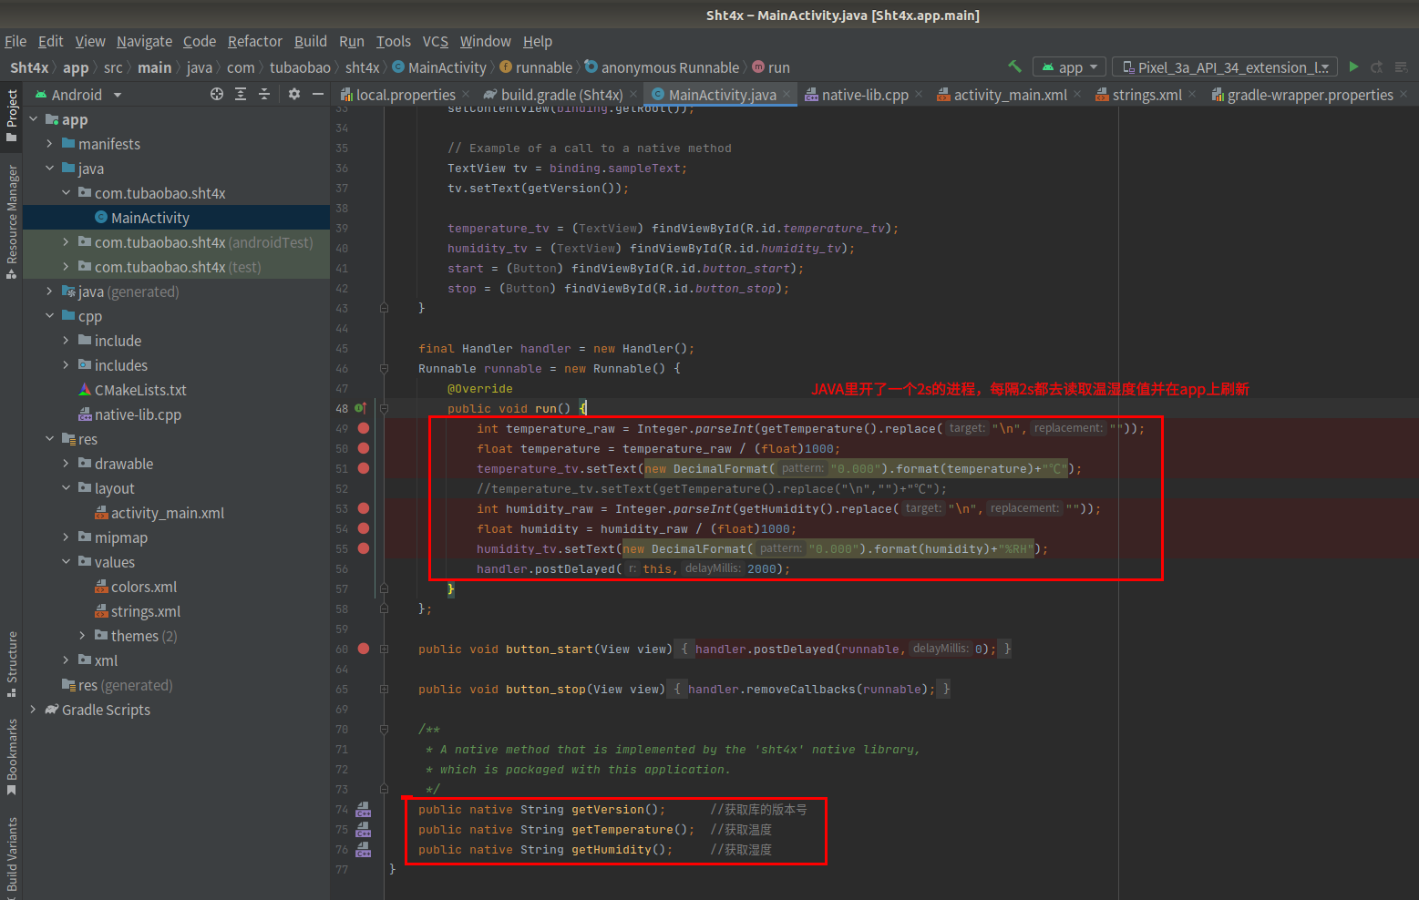Click the Expand All icon in Project panel
The height and width of the screenshot is (900, 1419).
tap(241, 94)
